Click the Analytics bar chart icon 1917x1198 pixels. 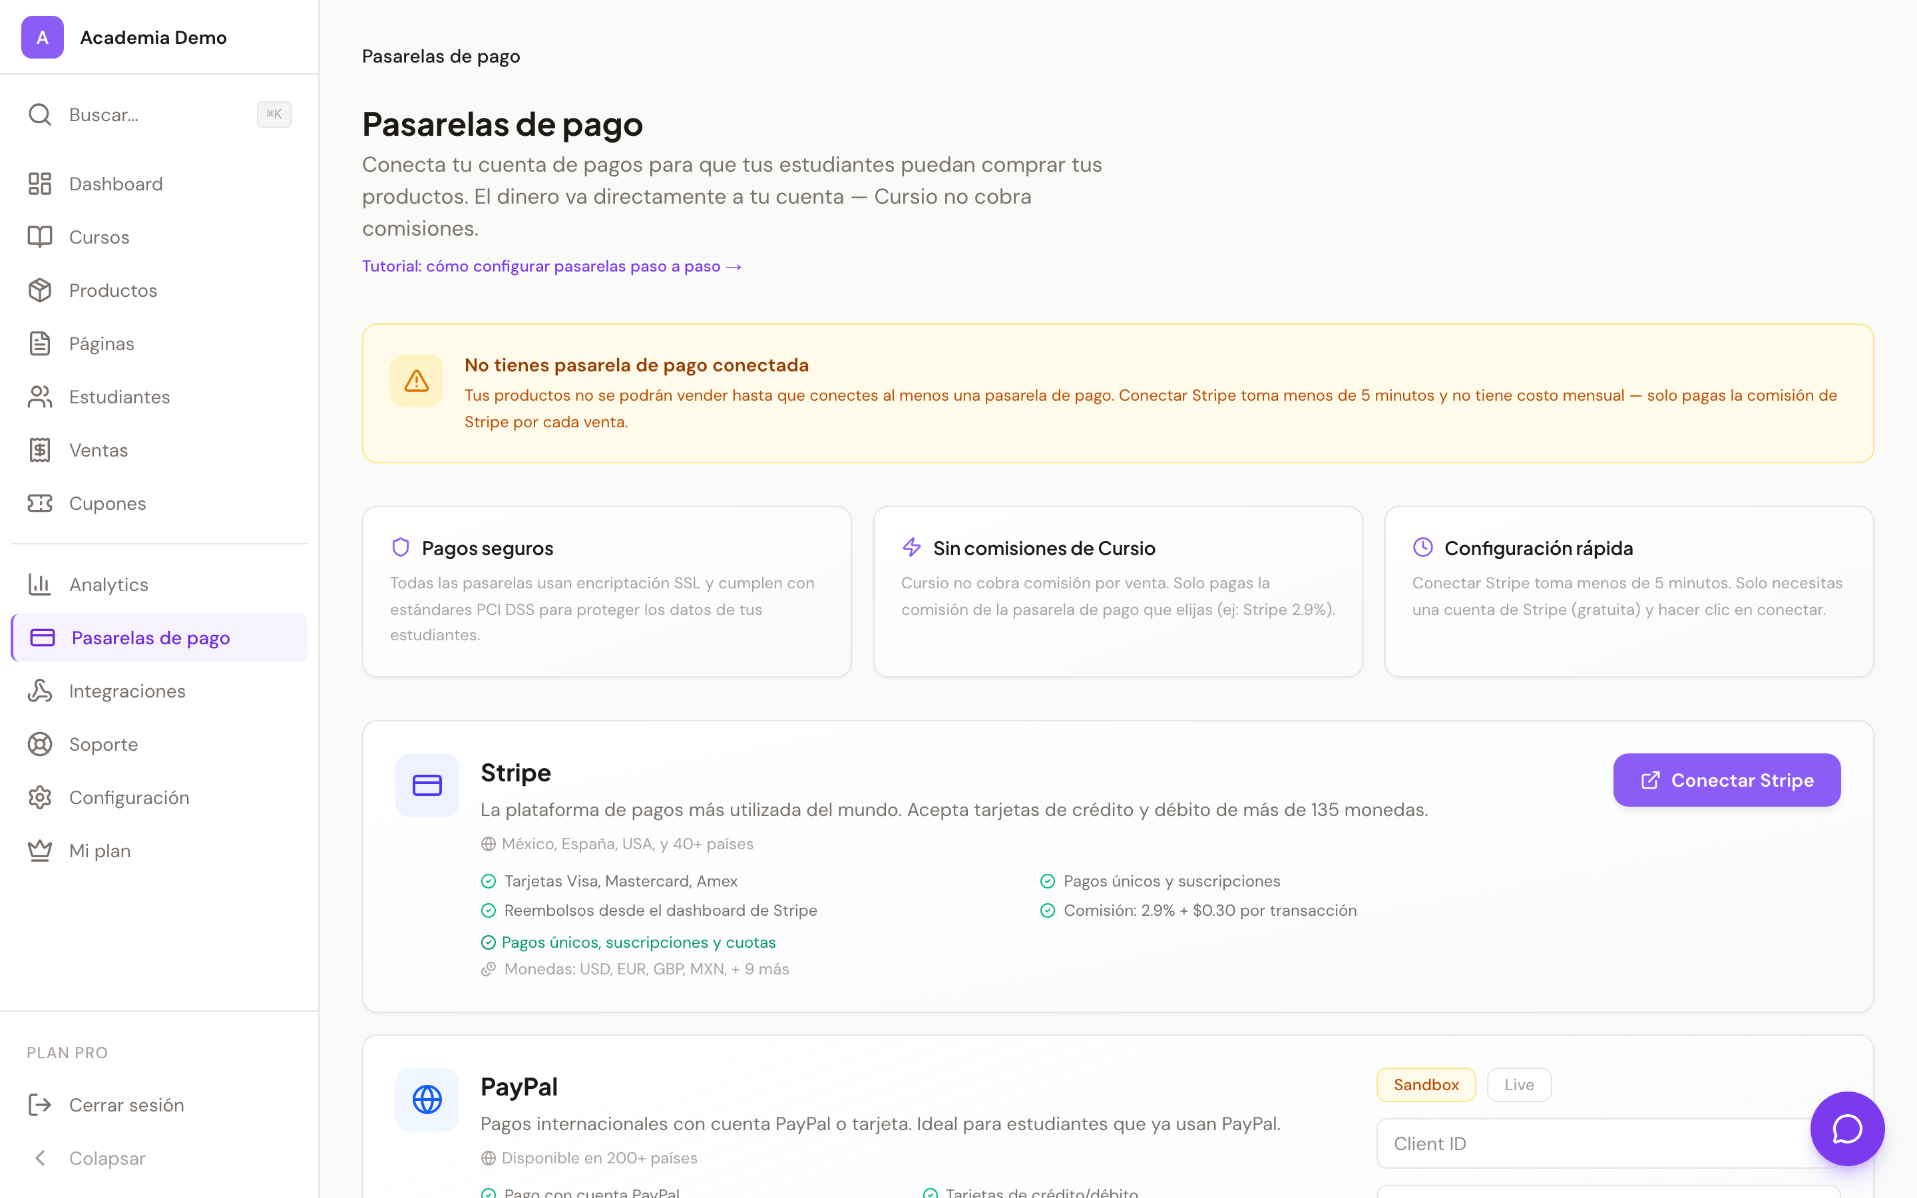tap(41, 584)
